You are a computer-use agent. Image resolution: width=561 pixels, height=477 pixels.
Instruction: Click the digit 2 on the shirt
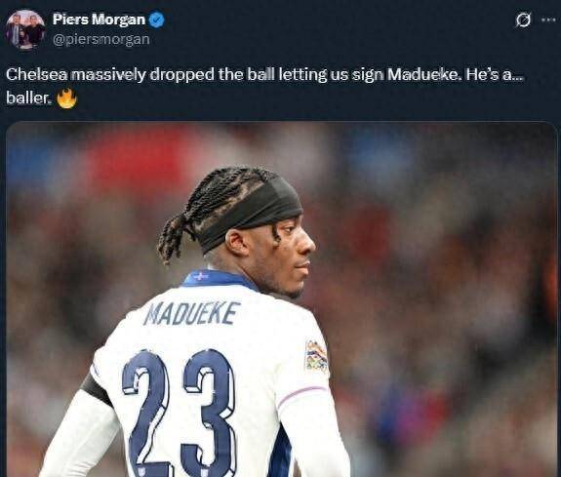146,412
